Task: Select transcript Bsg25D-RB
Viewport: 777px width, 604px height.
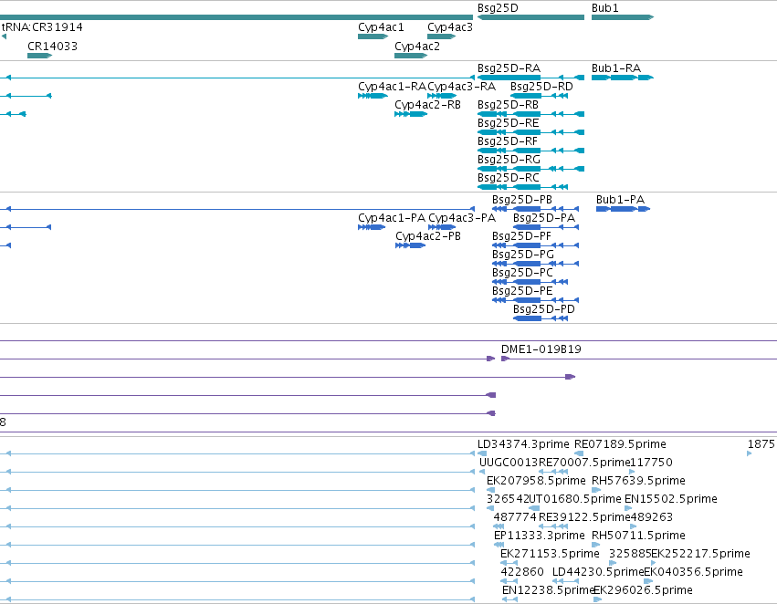Action: tap(530, 114)
